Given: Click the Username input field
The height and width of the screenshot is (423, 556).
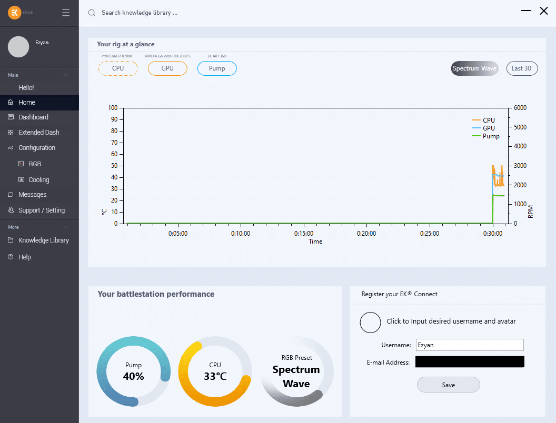Looking at the screenshot, I should tap(470, 345).
